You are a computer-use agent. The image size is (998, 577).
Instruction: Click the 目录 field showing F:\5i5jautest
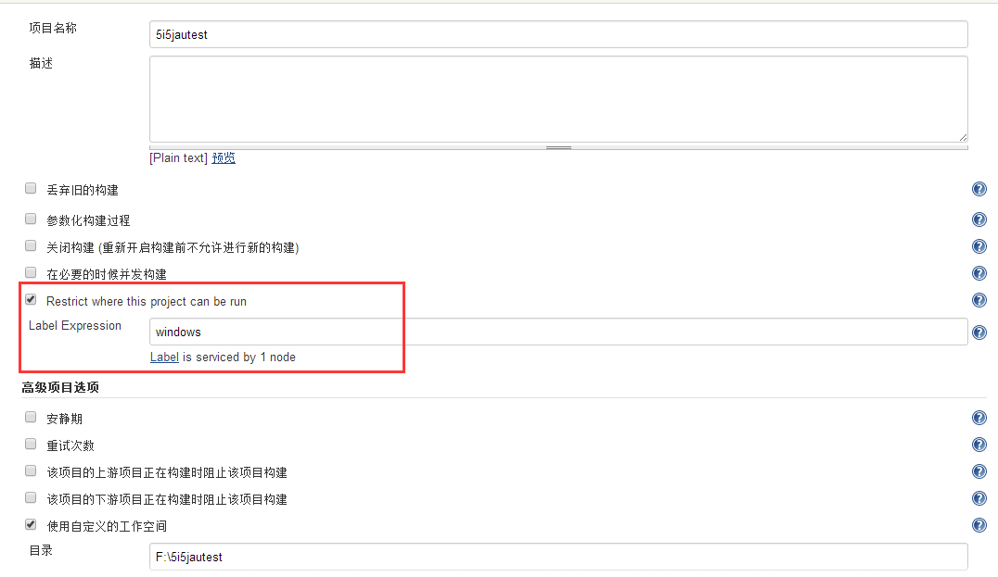pos(558,557)
